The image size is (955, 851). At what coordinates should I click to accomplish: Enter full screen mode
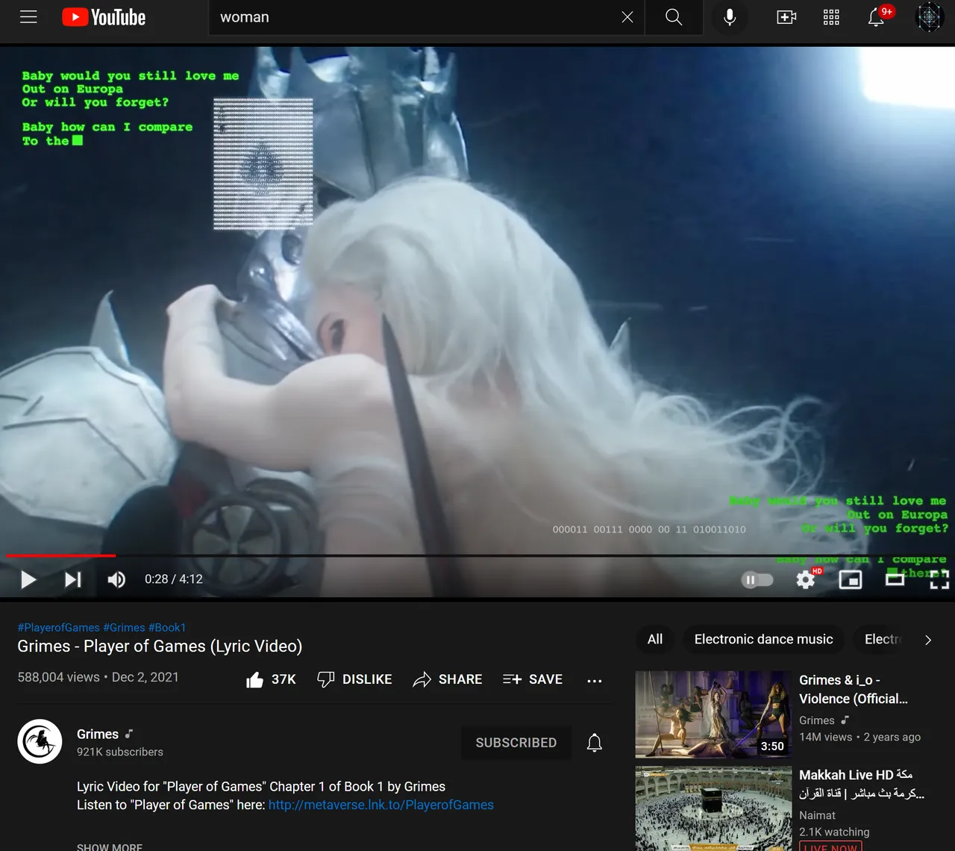point(939,579)
